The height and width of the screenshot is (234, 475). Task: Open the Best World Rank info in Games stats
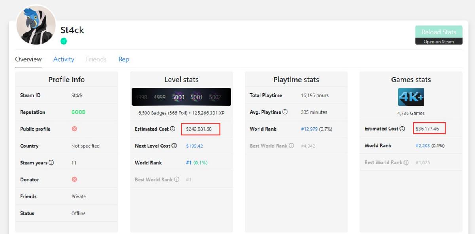pos(406,162)
